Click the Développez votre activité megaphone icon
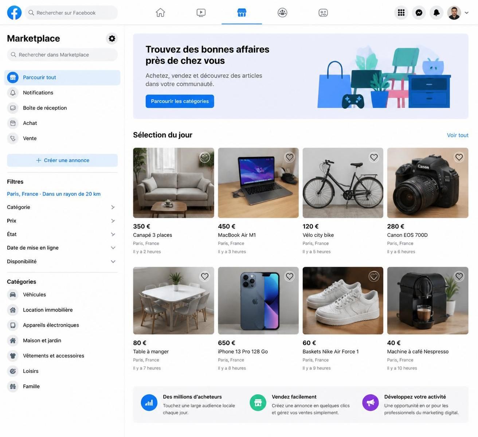This screenshot has width=478, height=437. (x=371, y=403)
